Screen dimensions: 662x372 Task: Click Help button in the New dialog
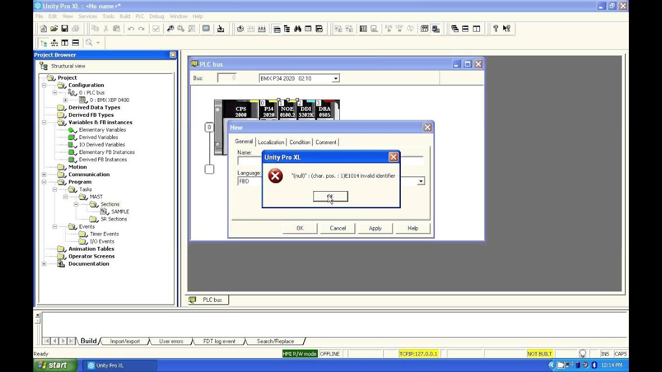coord(413,228)
